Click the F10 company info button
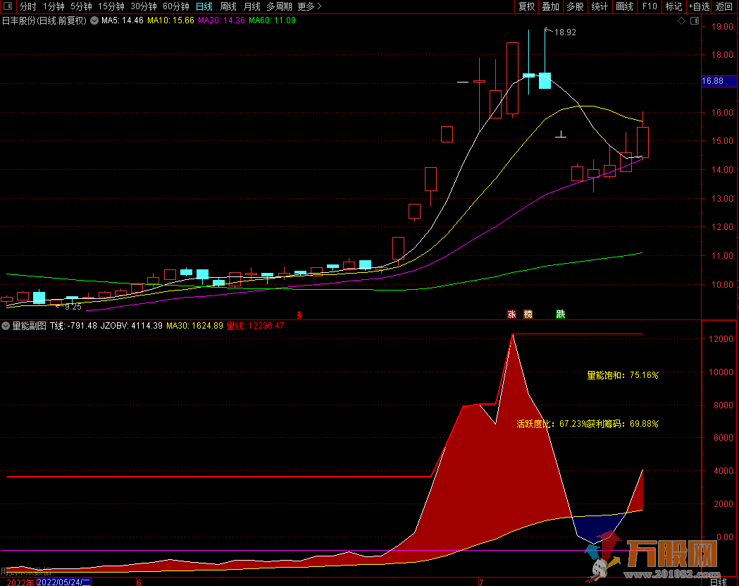 649,6
